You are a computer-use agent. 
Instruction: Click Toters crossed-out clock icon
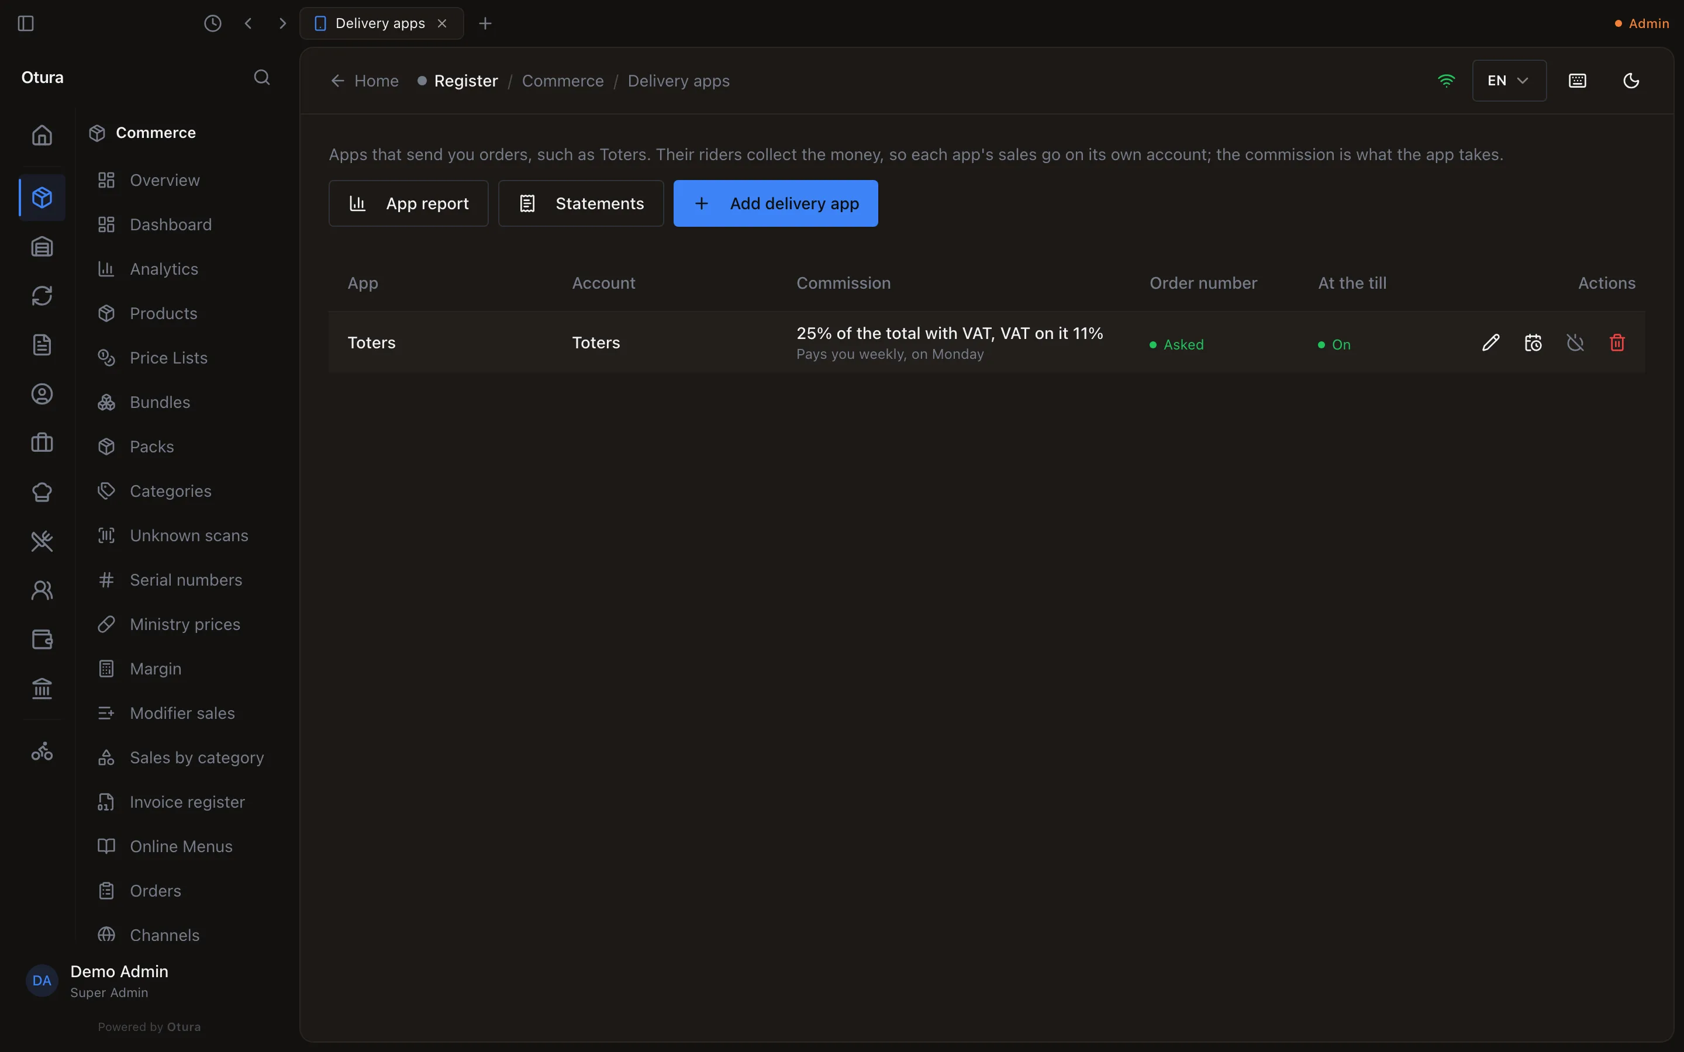[1575, 342]
